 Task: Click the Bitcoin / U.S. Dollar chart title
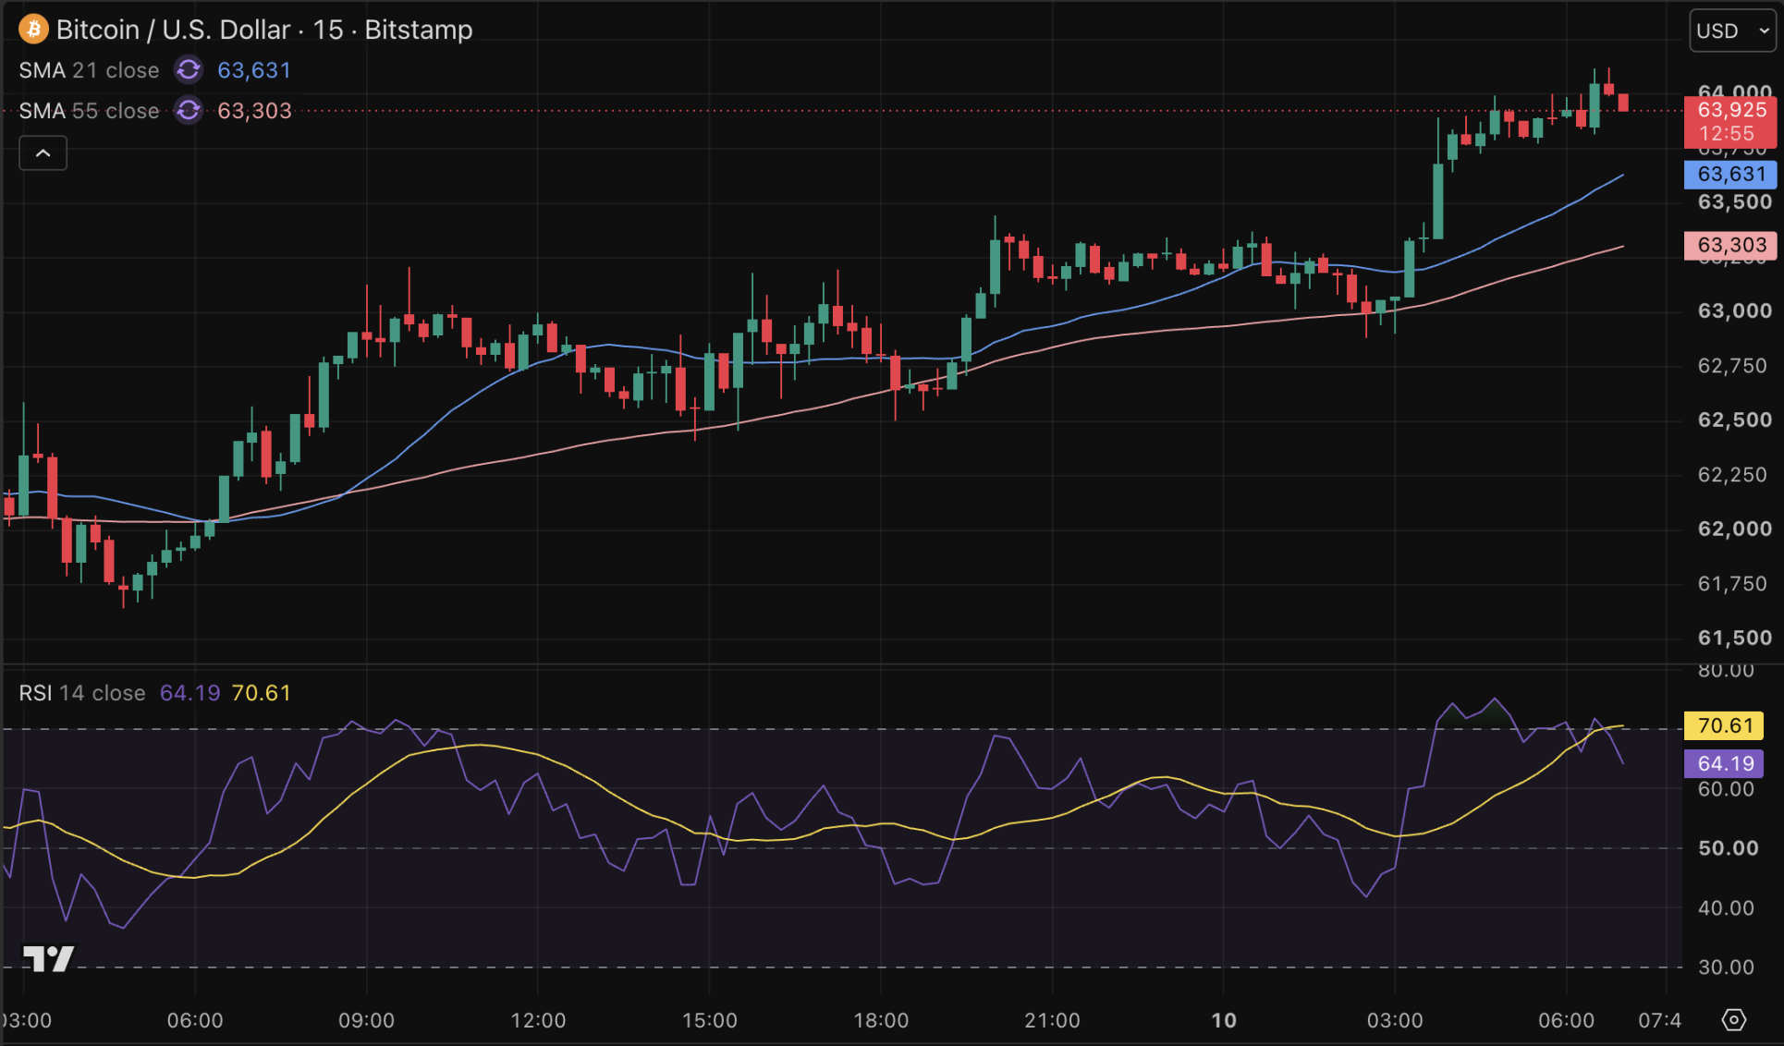click(x=264, y=30)
